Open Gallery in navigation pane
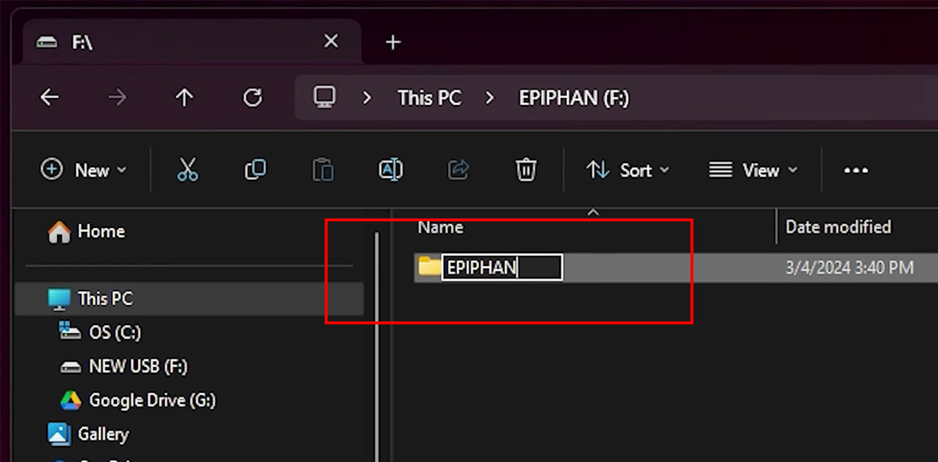The height and width of the screenshot is (462, 938). tap(88, 434)
